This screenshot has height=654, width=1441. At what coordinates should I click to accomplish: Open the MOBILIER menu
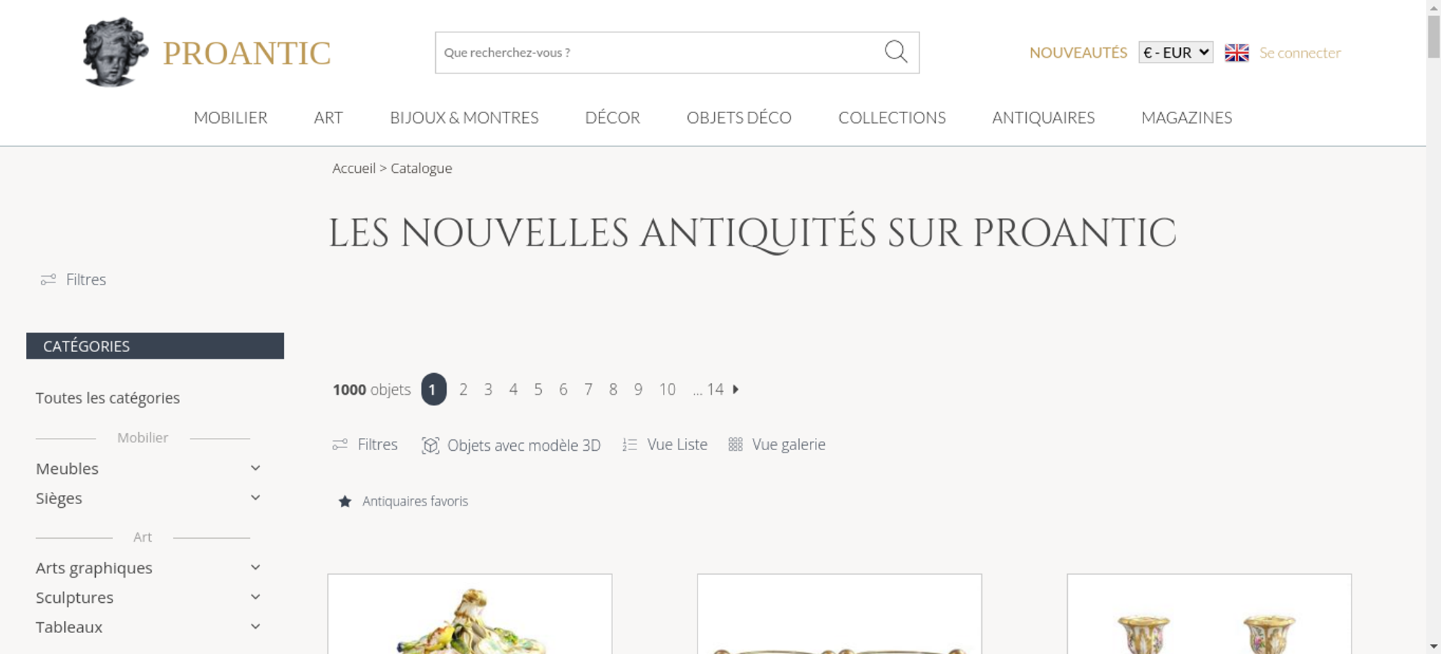pyautogui.click(x=231, y=117)
